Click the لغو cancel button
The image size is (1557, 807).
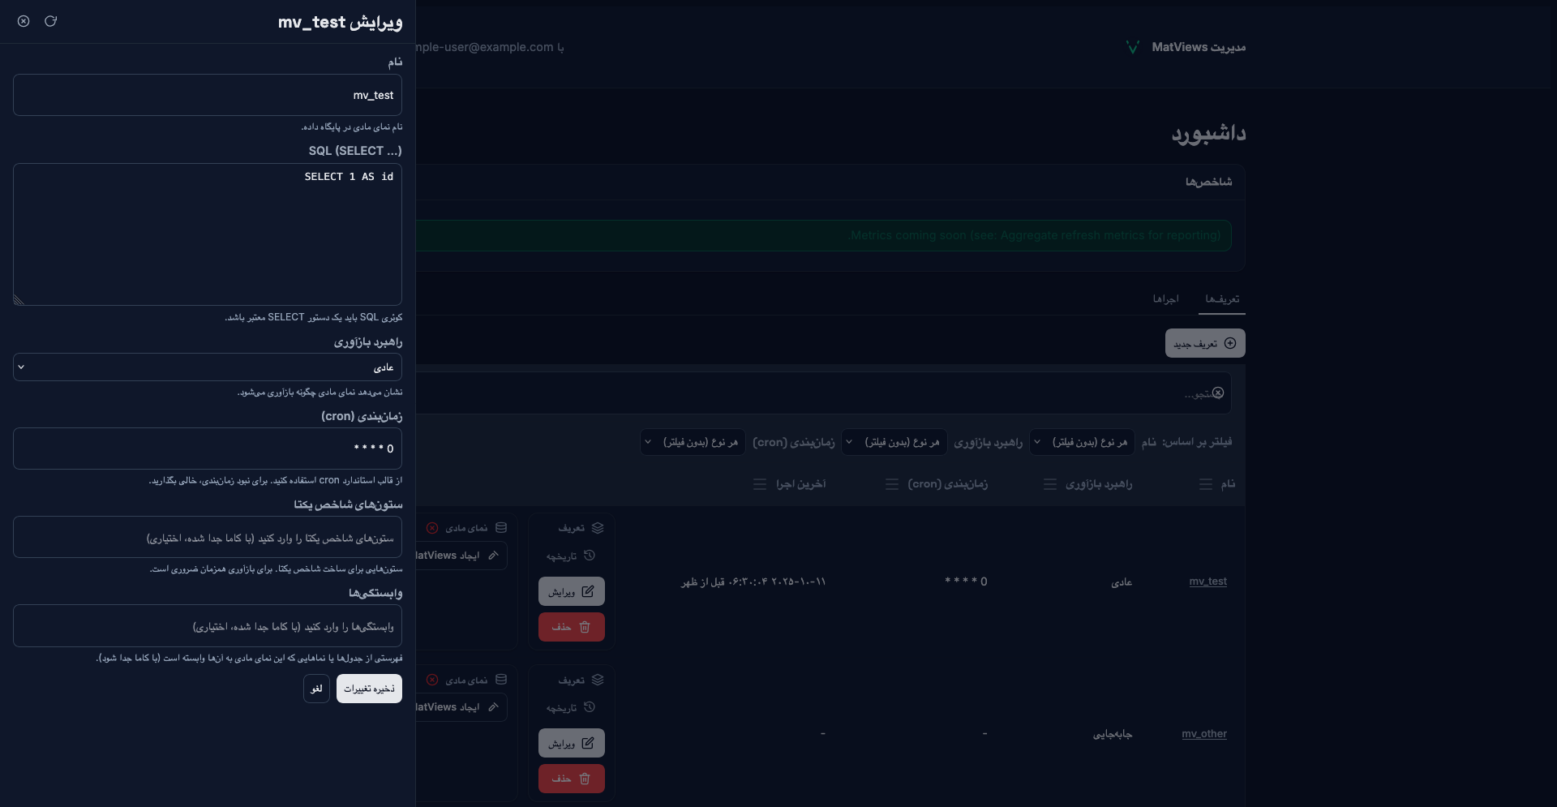pos(316,689)
